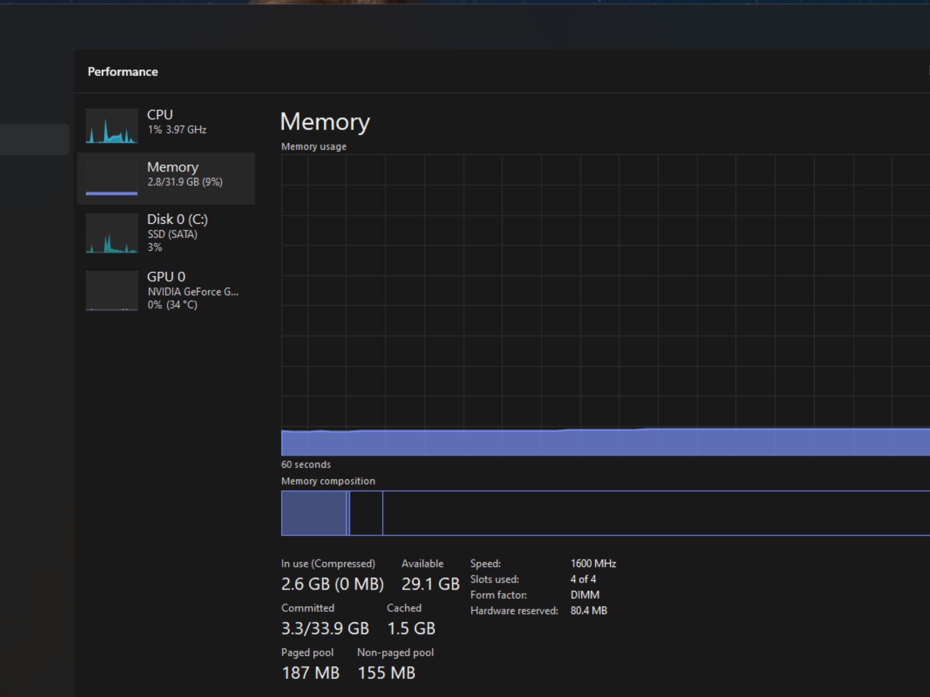This screenshot has width=930, height=697.
Task: Click the Memory usage graph
Action: [605, 305]
